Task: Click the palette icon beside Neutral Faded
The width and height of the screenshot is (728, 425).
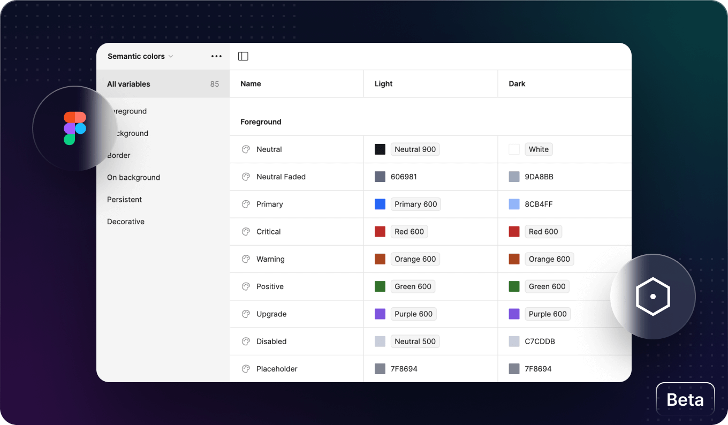Action: [246, 177]
